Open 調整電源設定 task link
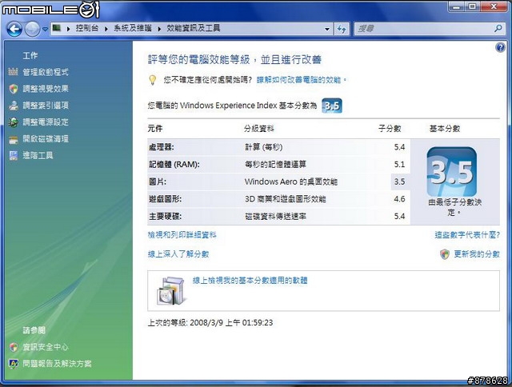Screen dimensions: 512x387 coord(46,122)
